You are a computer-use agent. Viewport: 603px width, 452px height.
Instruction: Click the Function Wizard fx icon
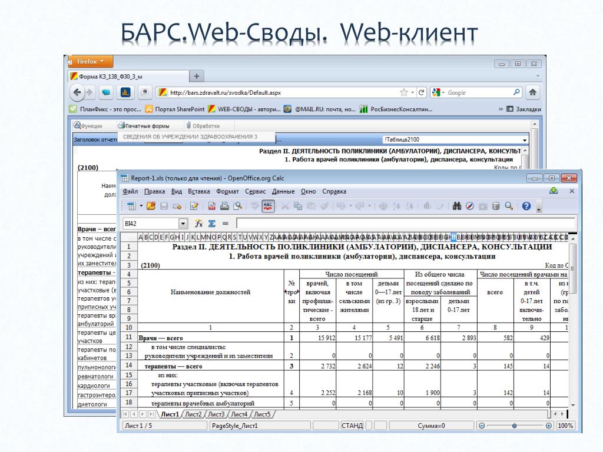[199, 223]
